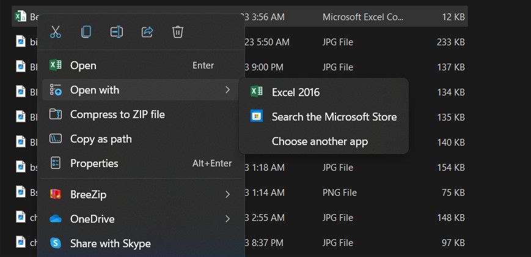Click the 2:55 AM date cell

265,218
